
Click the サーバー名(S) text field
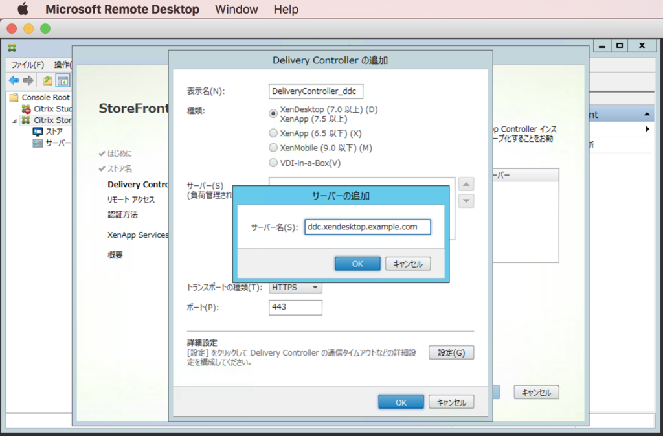pos(368,227)
